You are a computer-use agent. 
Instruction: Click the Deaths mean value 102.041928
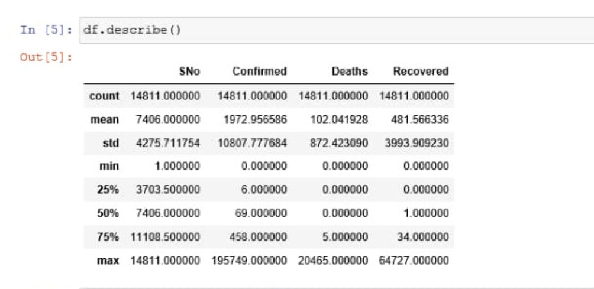tap(338, 120)
